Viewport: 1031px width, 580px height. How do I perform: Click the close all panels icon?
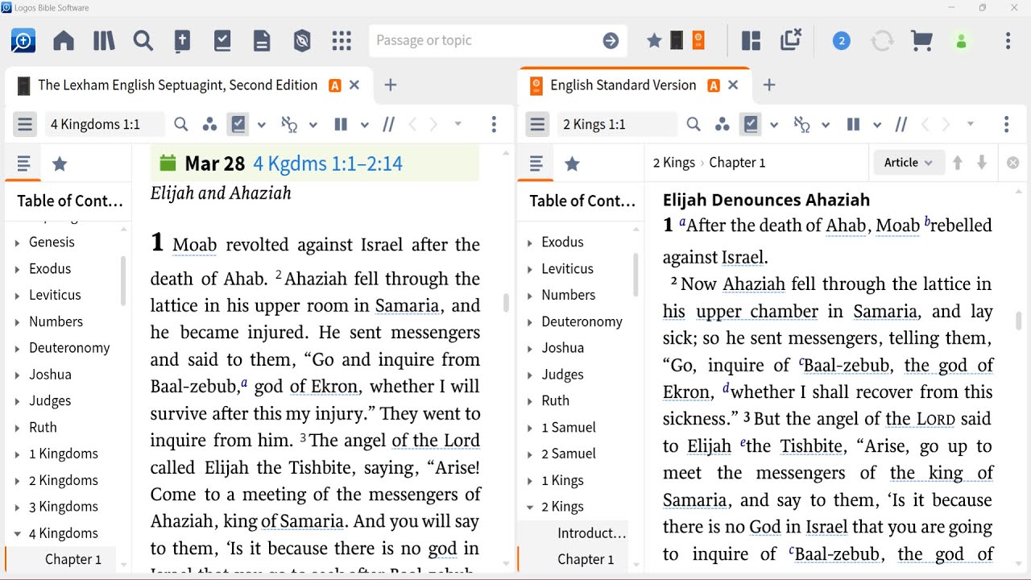791,39
